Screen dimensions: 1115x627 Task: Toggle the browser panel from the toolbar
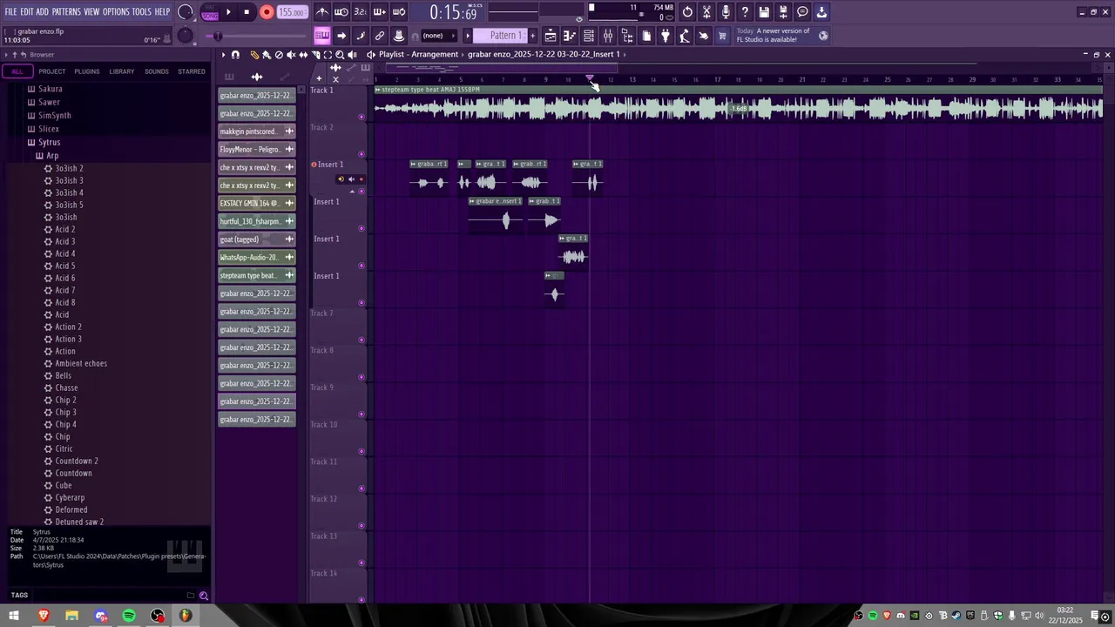point(627,36)
